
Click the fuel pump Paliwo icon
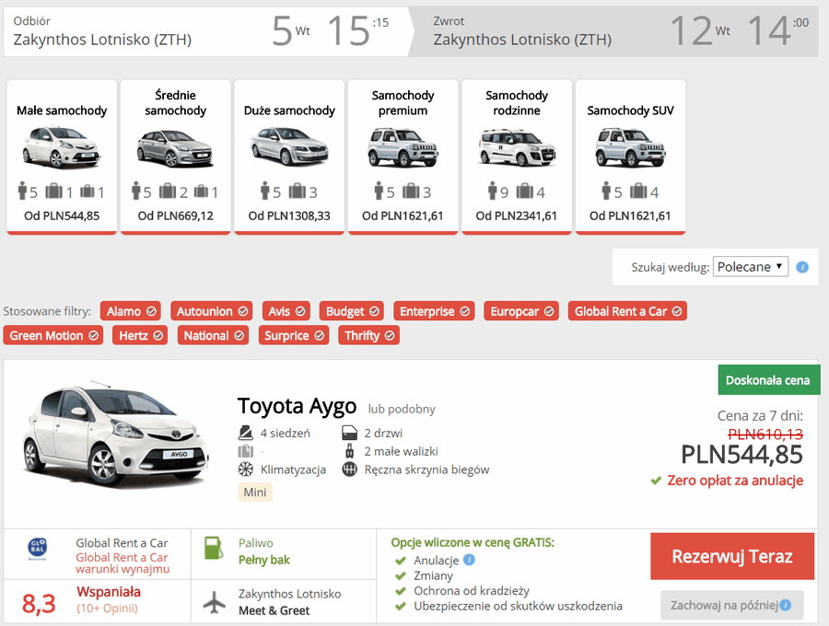pyautogui.click(x=214, y=548)
